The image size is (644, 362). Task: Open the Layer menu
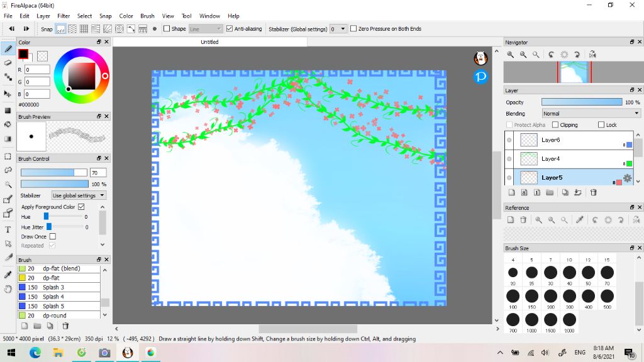coord(43,16)
